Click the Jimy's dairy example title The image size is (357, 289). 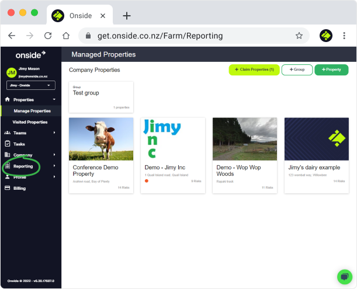coord(314,168)
